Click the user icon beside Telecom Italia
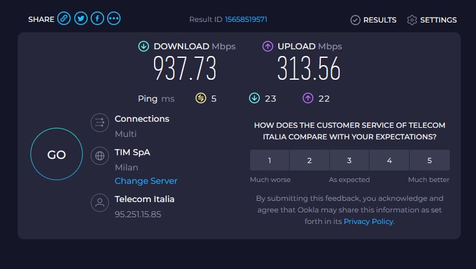This screenshot has width=476, height=269. tap(100, 203)
